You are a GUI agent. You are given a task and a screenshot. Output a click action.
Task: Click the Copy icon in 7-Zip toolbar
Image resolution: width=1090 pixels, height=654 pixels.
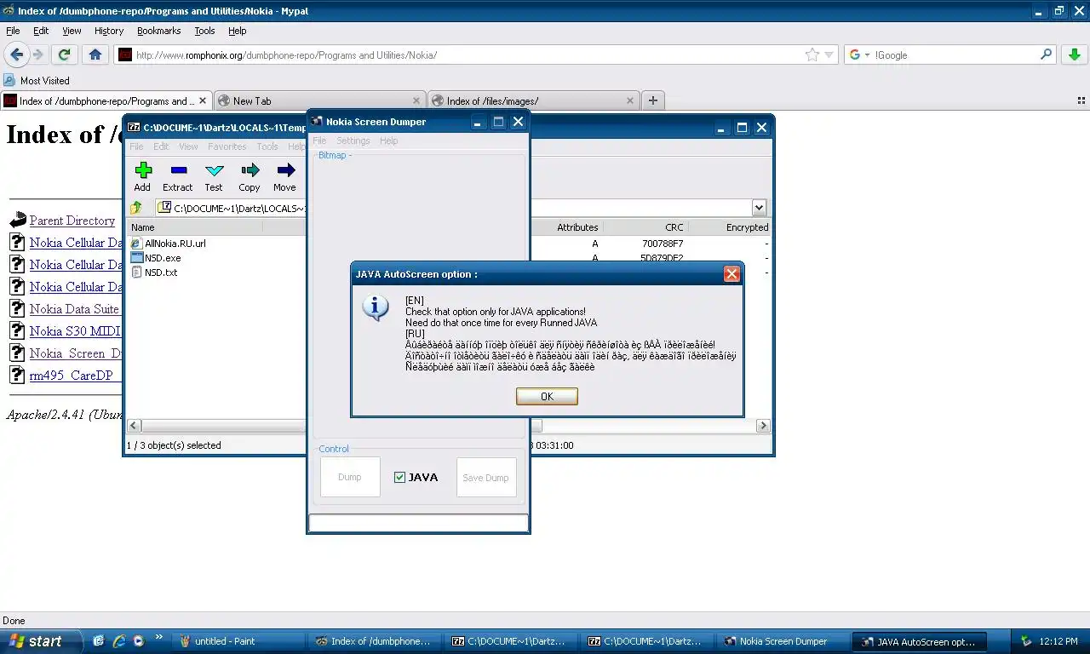point(250,177)
